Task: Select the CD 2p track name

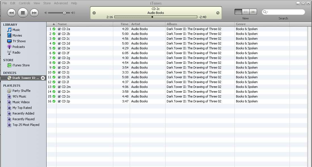Action: pos(66,101)
